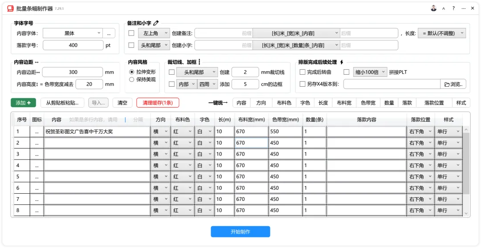Screen dimensions: 481x248
Task: Open the help question mark icon
Action: pyautogui.click(x=453, y=8)
